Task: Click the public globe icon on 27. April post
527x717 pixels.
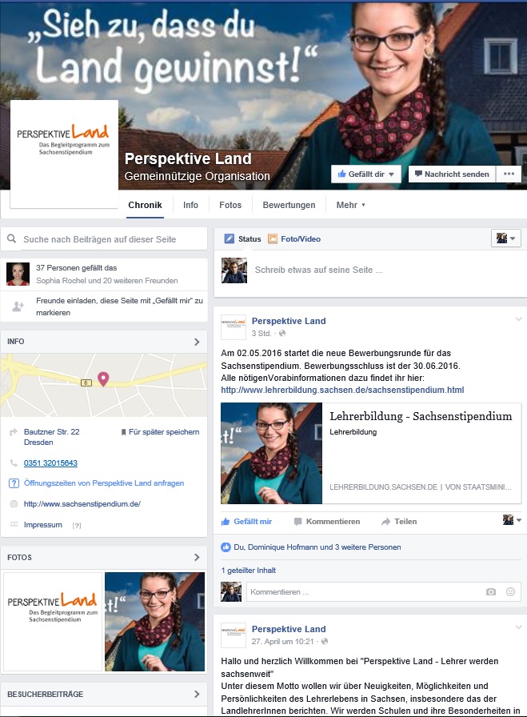Action: tap(325, 642)
